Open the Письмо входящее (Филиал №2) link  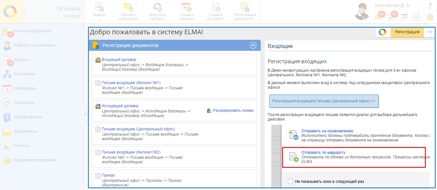point(131,152)
